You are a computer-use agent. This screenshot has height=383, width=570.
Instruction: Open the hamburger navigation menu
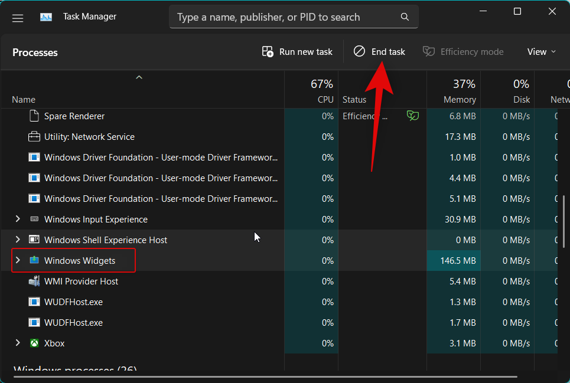(17, 18)
